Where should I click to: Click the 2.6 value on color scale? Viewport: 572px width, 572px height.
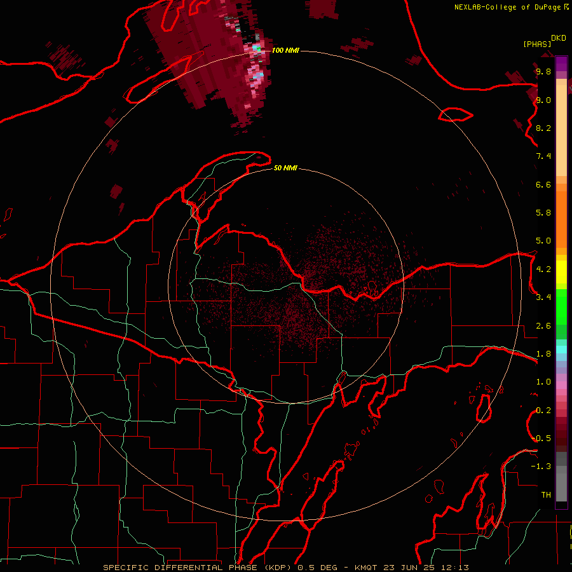point(543,326)
